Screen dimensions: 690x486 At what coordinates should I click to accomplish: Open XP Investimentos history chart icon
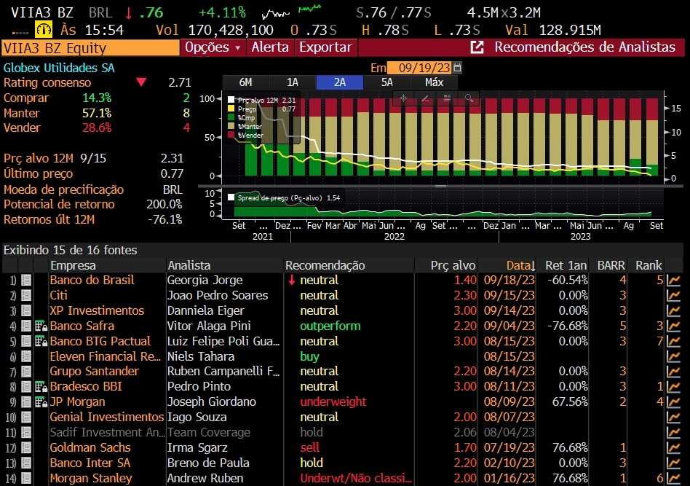tap(673, 311)
